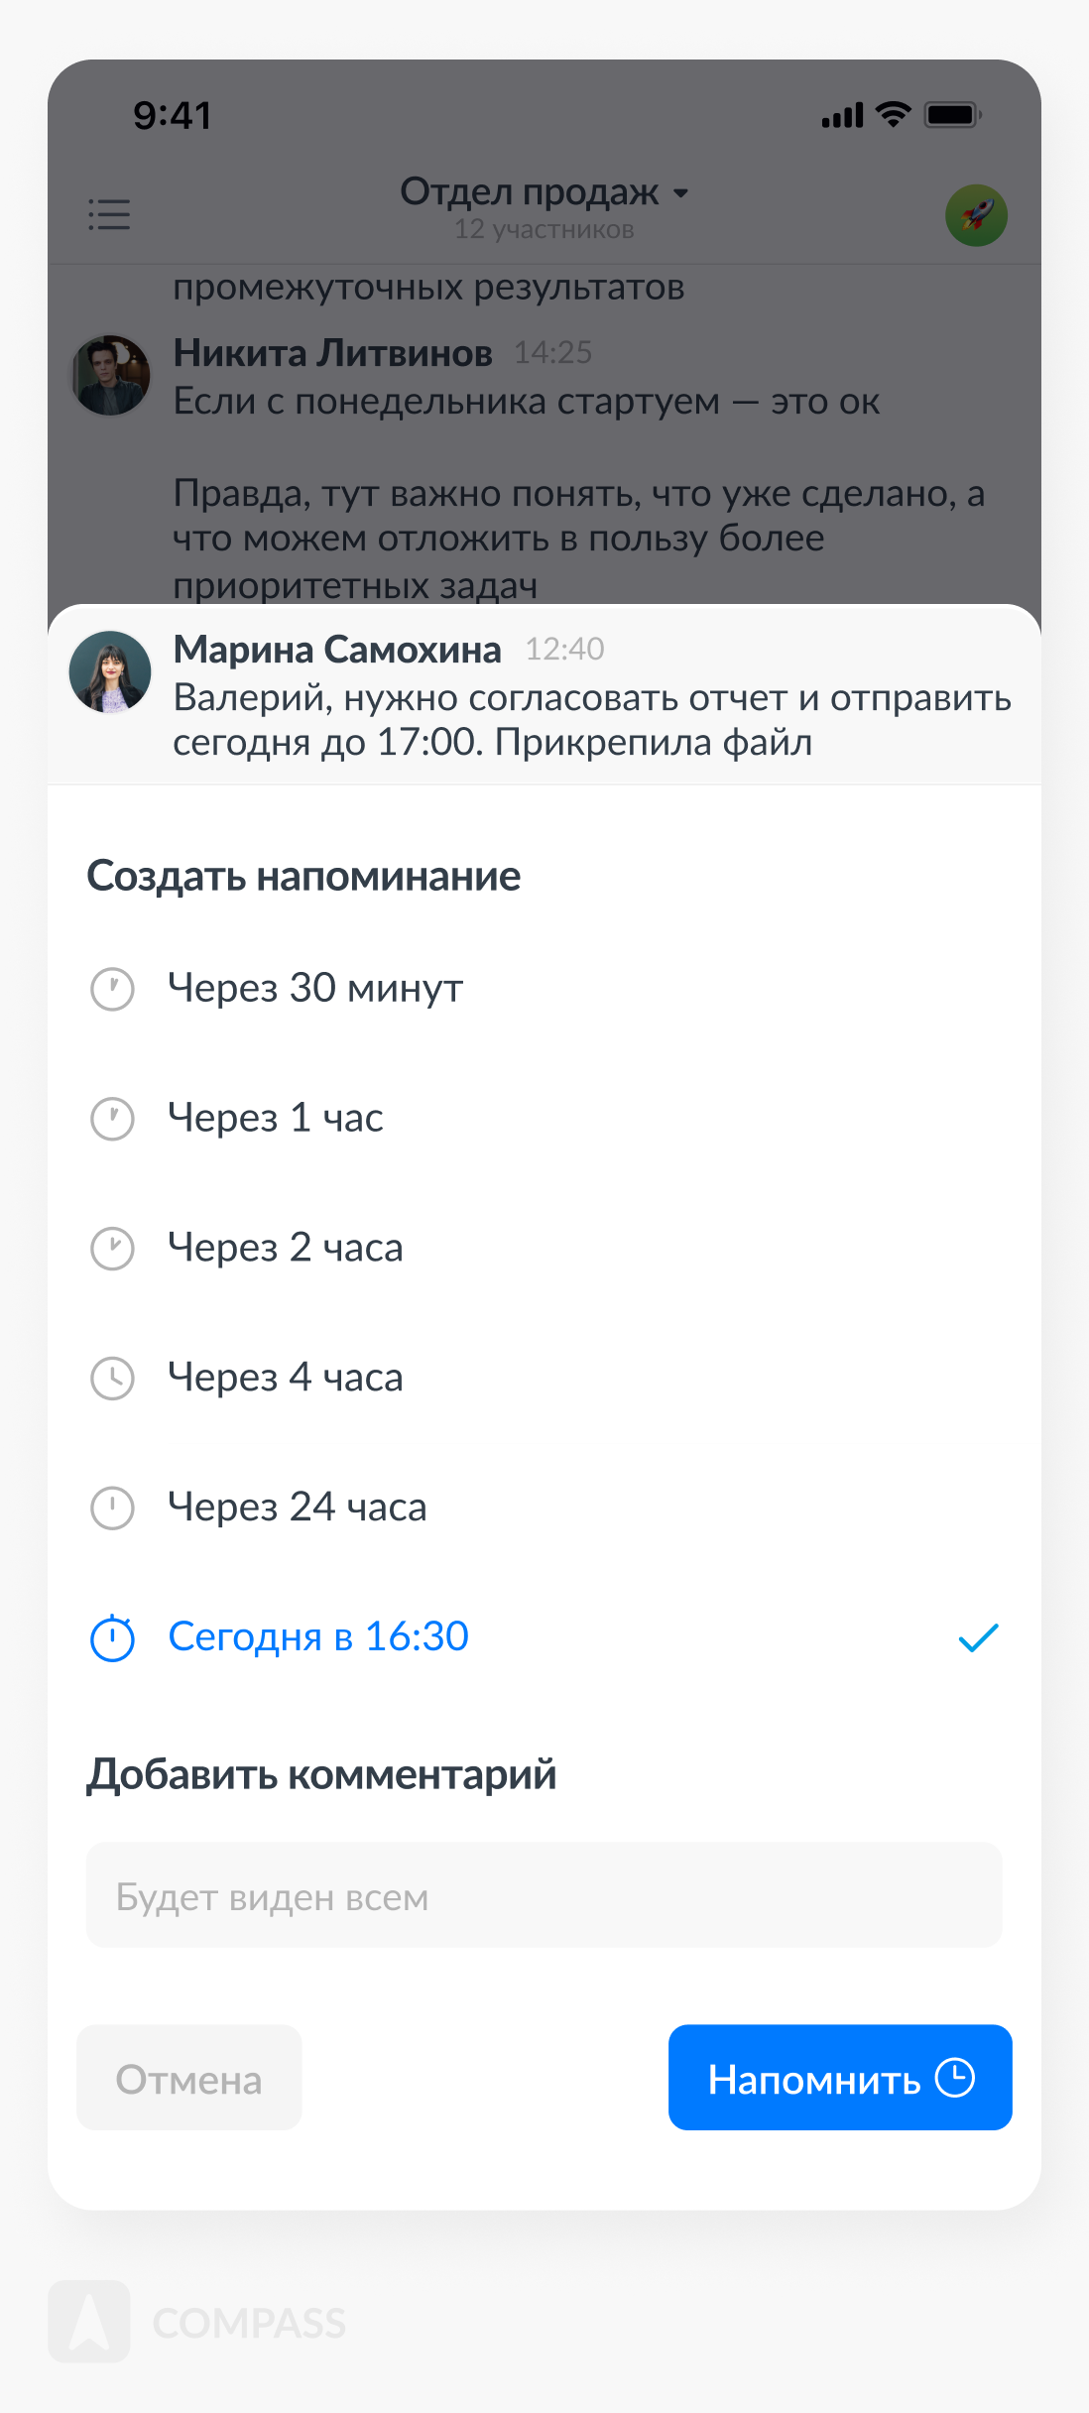Select the 'Через 30 минут' reminder option
Image resolution: width=1089 pixels, height=2413 pixels.
(x=315, y=988)
